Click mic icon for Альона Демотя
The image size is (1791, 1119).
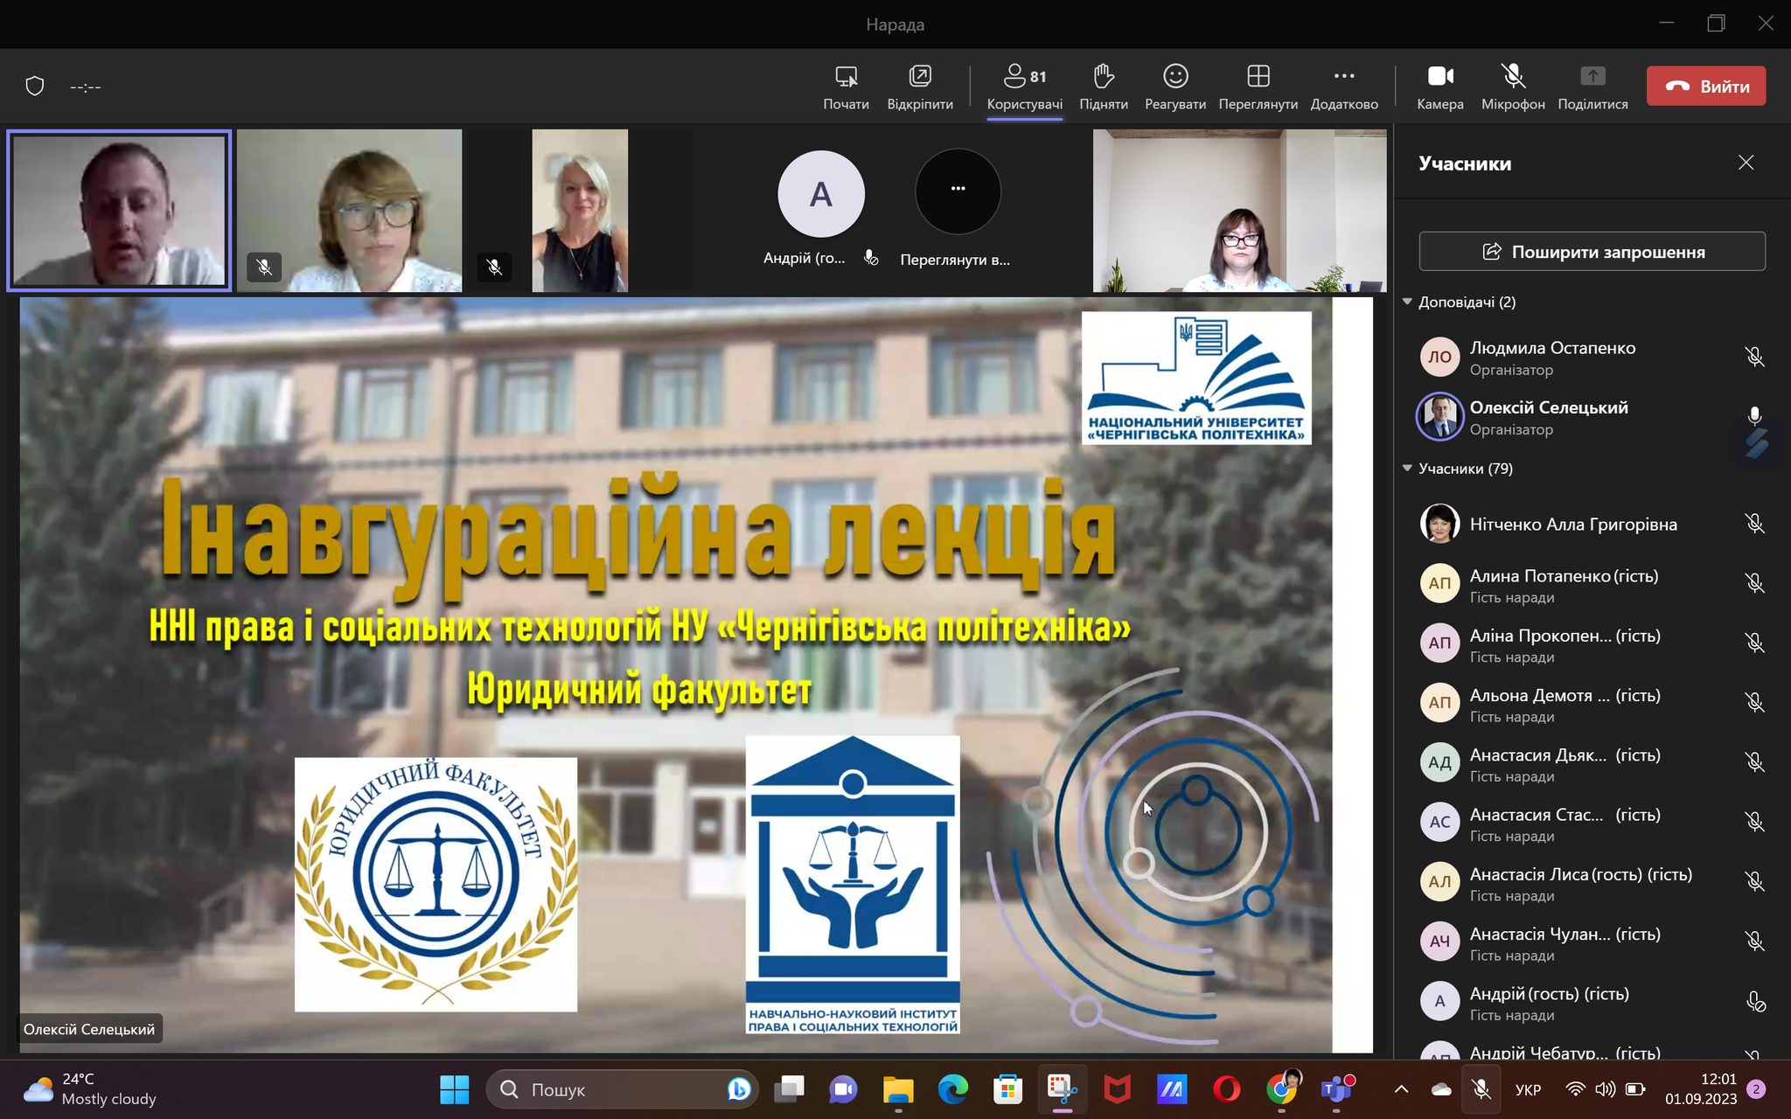click(x=1754, y=702)
